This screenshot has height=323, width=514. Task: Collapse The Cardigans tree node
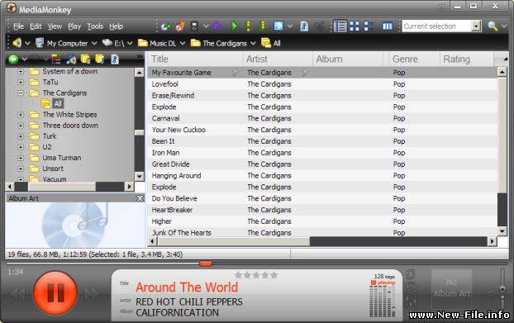click(21, 93)
